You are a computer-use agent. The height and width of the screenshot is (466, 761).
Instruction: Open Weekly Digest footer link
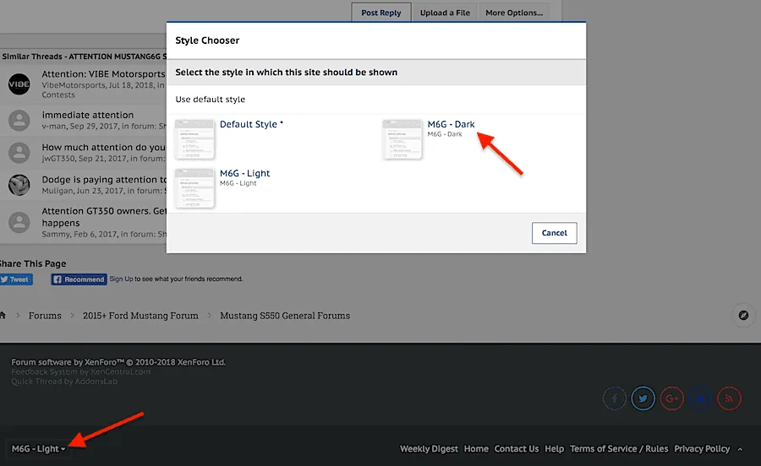coord(429,449)
